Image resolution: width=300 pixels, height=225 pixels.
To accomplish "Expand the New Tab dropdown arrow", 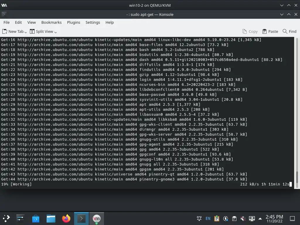I will (26, 32).
